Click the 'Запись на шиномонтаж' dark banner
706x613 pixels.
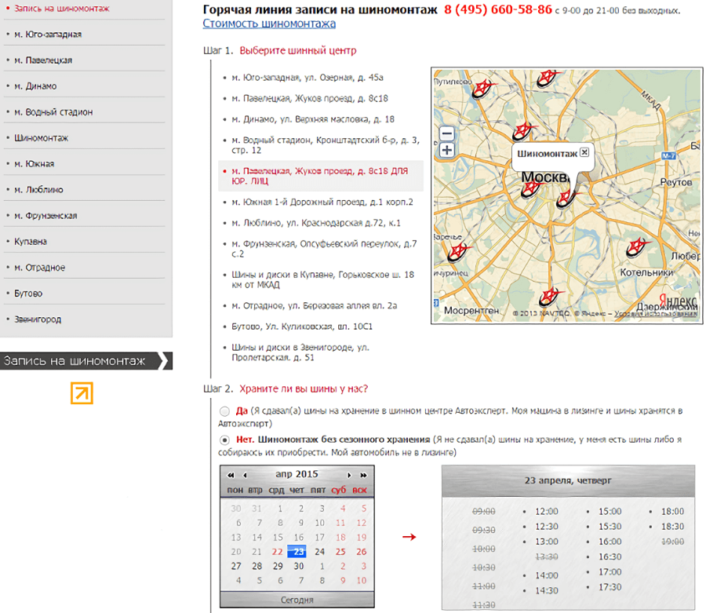pos(83,361)
